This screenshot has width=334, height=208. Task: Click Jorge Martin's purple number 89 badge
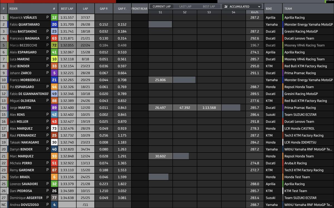pyautogui.click(x=54, y=108)
